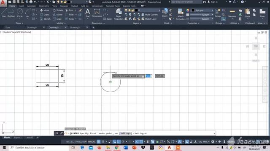Toggle 2D object snap in status bar

[x=141, y=142]
